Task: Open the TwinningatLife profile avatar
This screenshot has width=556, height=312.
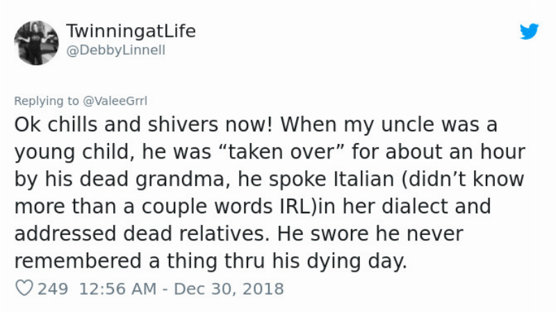Action: (37, 42)
